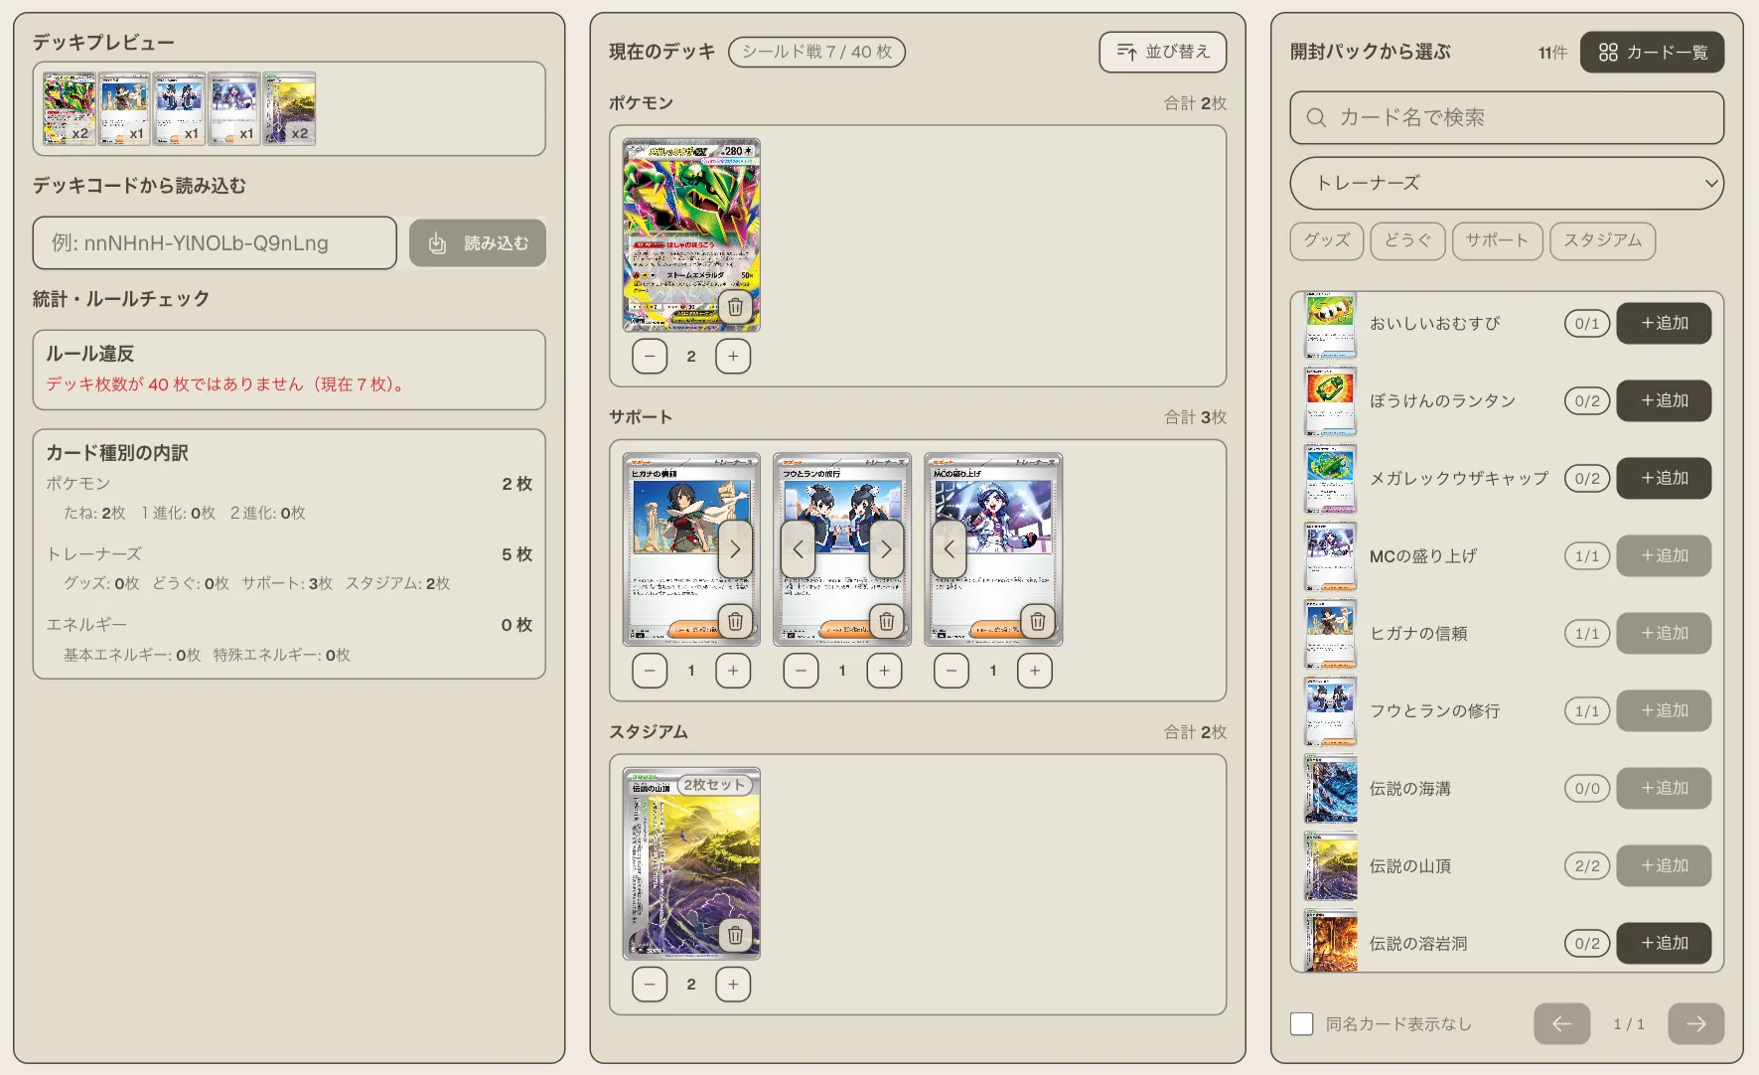Image resolution: width=1759 pixels, height=1075 pixels.
Task: Select Rayquaza thumbnail in deck preview
Action: coord(70,108)
